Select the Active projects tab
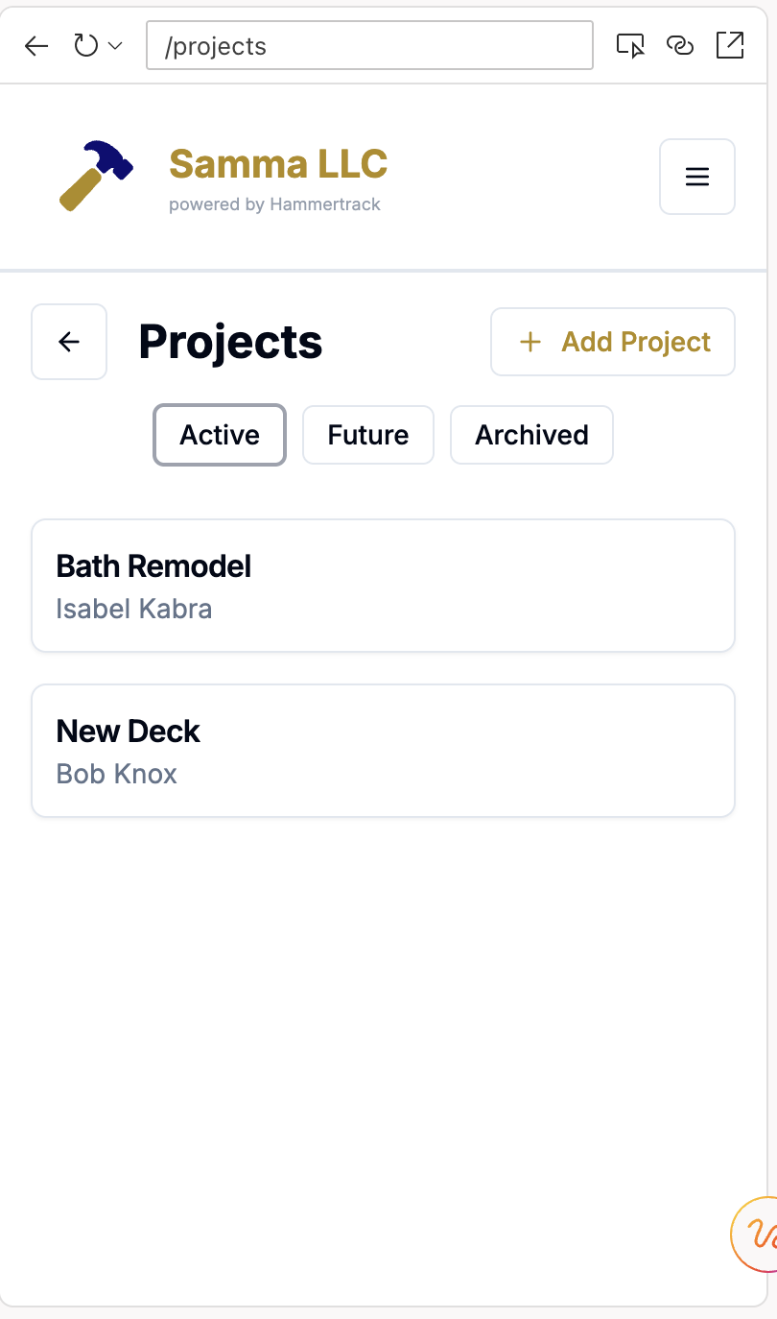 click(x=220, y=435)
